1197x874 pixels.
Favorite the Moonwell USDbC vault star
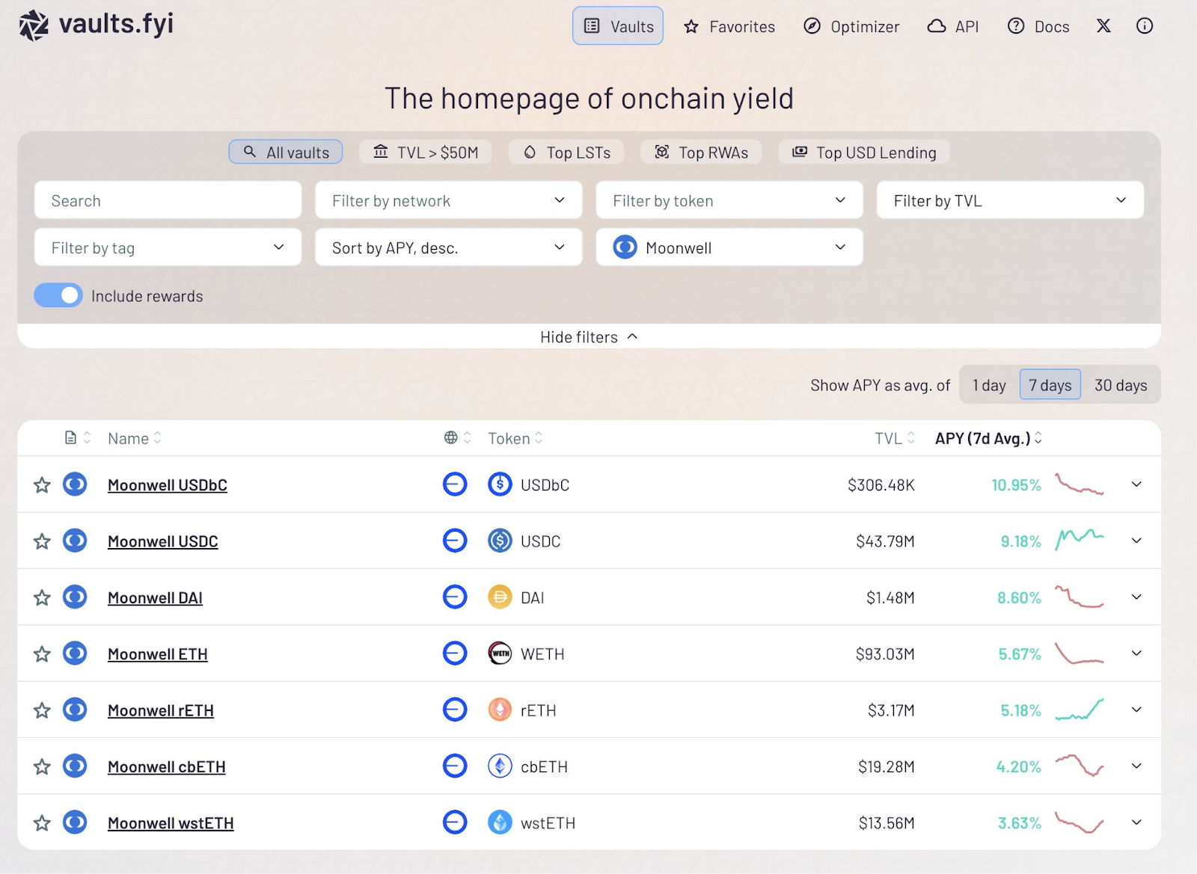(x=42, y=485)
